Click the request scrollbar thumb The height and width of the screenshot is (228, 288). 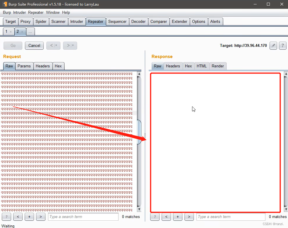(139, 132)
